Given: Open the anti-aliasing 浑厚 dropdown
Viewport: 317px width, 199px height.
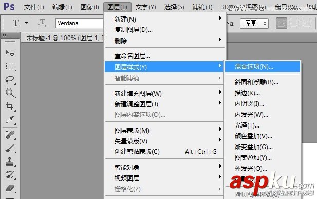Looking at the screenshot, I should [254, 23].
